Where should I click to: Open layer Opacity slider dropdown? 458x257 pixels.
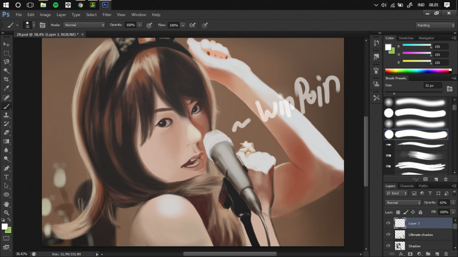click(453, 203)
